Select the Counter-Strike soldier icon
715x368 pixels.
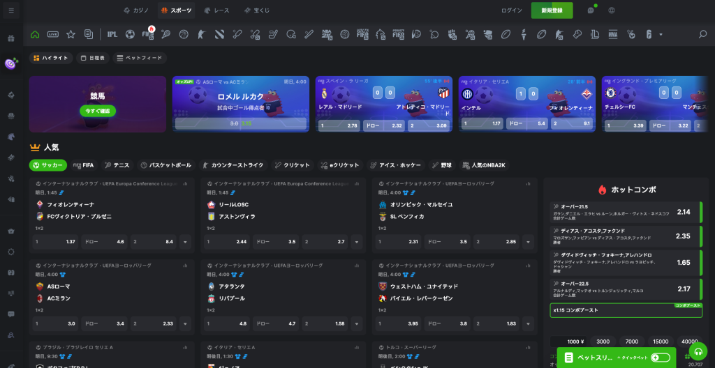(202, 34)
